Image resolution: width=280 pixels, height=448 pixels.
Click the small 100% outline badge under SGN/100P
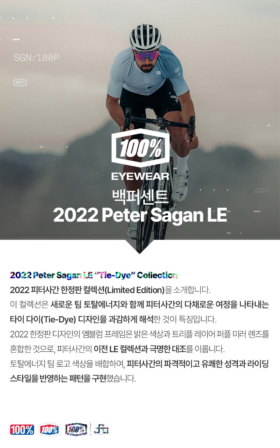[x=20, y=82]
